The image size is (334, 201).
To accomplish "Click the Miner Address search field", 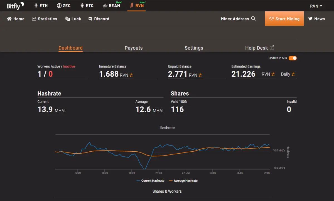I will point(235,19).
